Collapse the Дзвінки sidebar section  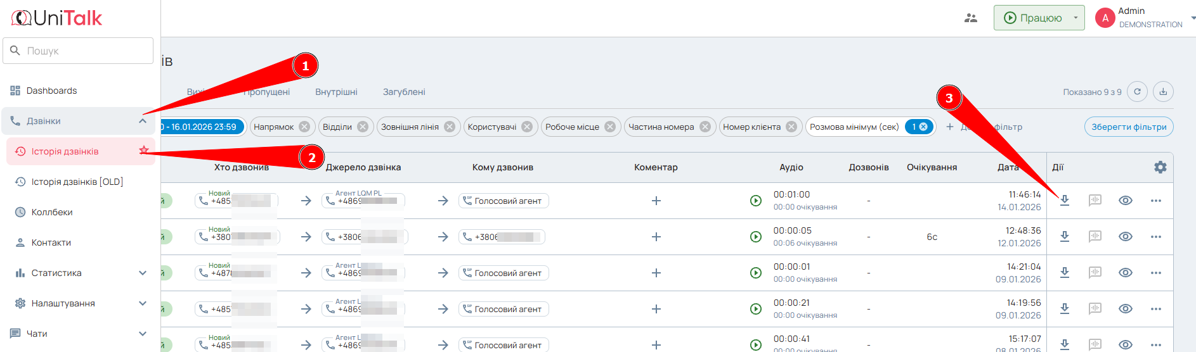(143, 121)
